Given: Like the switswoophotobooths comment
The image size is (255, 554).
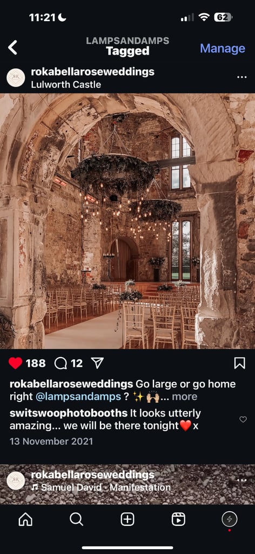Looking at the screenshot, I should 243,419.
